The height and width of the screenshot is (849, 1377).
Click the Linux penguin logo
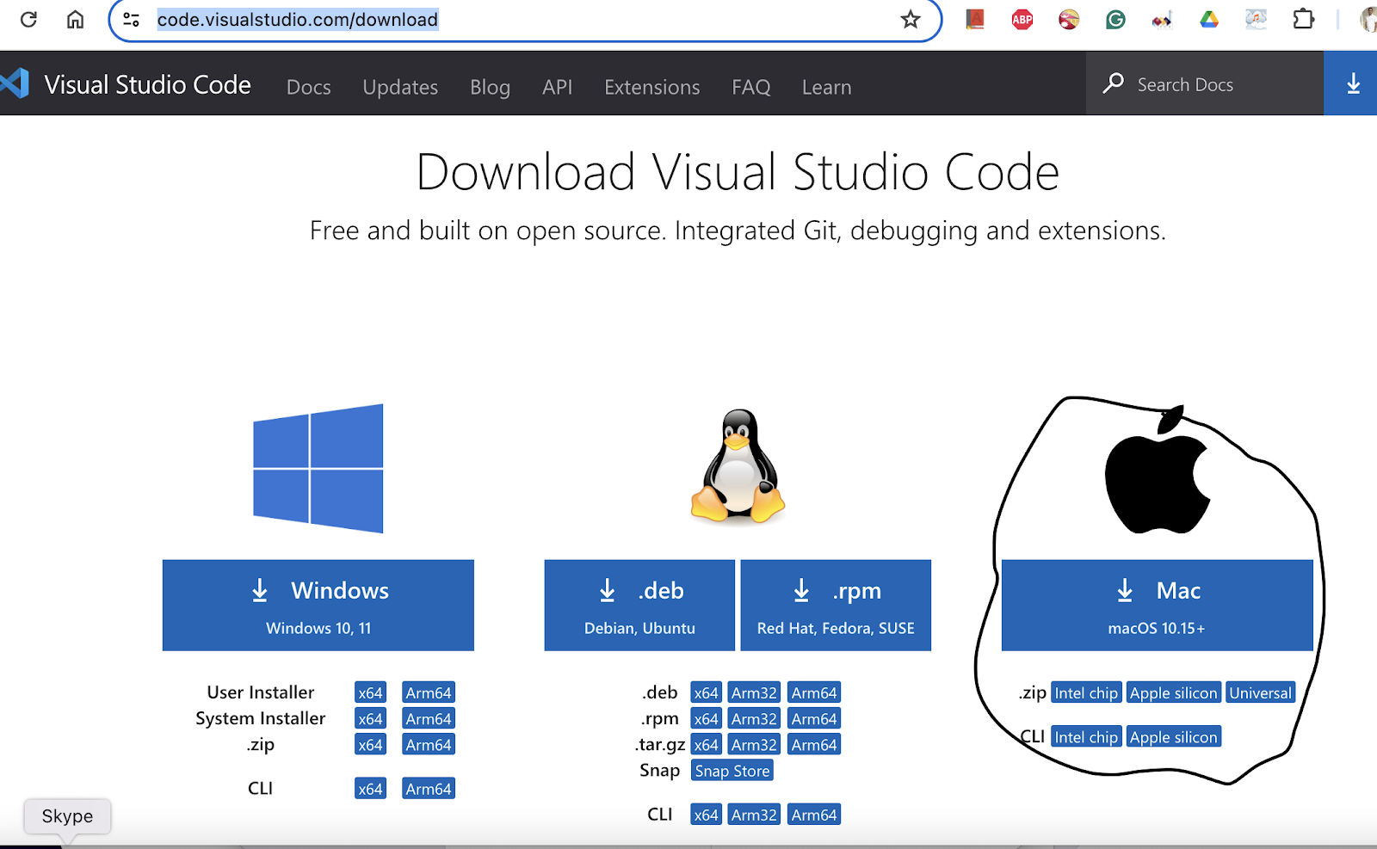[738, 465]
